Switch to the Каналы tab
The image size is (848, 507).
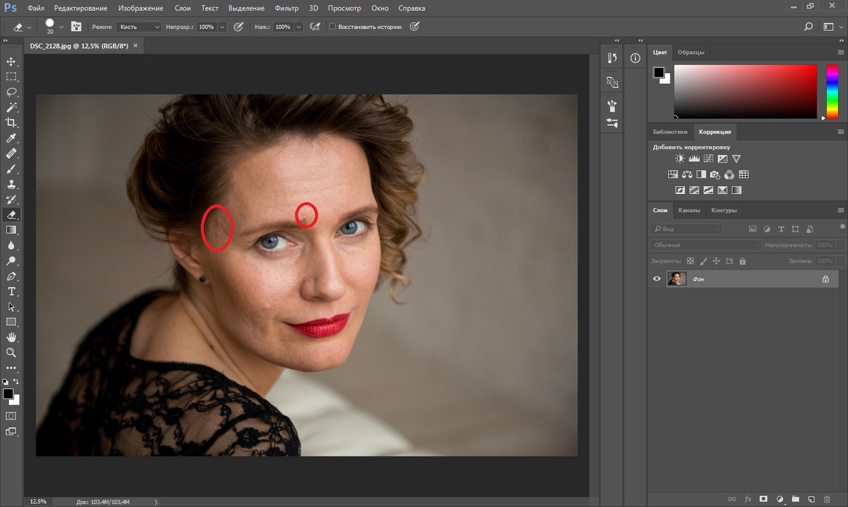(689, 210)
